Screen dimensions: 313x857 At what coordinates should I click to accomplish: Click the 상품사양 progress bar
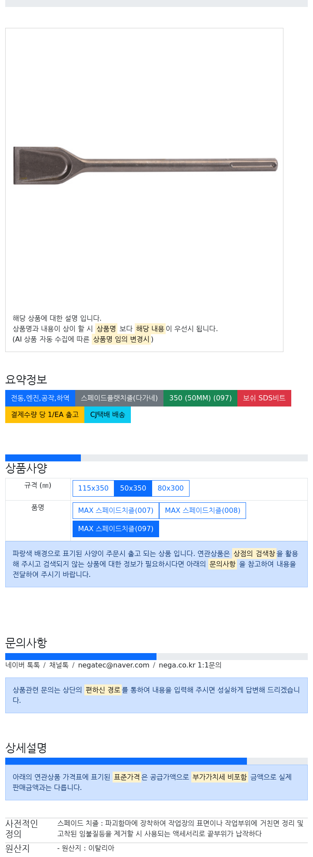(156, 458)
